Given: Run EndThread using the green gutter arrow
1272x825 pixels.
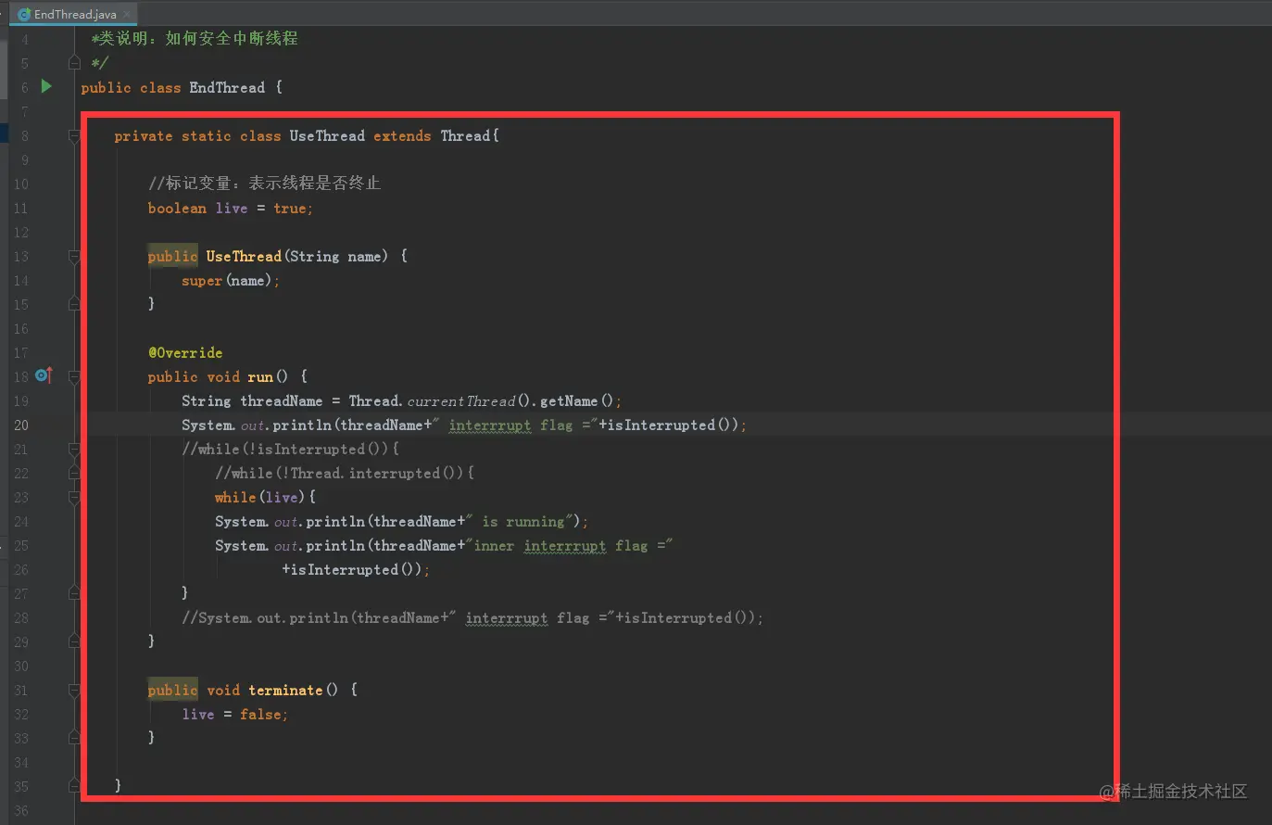Looking at the screenshot, I should point(46,86).
